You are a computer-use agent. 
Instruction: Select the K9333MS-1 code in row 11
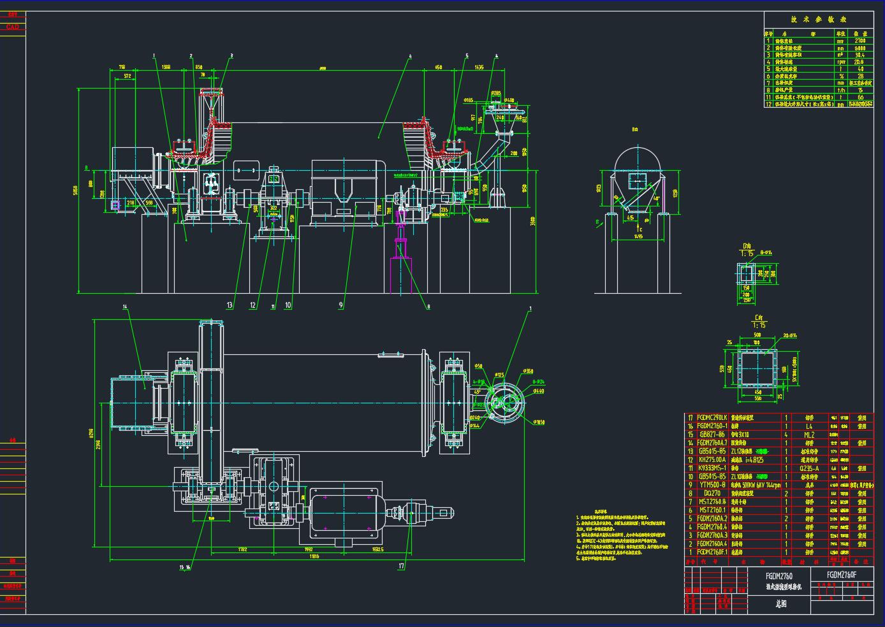pos(712,468)
